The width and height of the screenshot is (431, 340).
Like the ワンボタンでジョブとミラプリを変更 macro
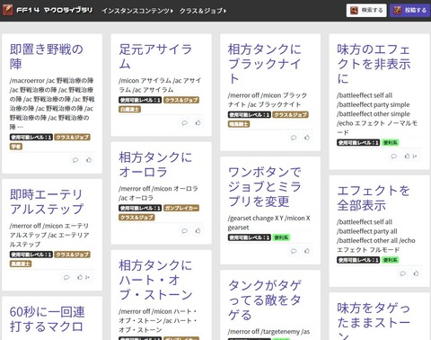pos(307,251)
